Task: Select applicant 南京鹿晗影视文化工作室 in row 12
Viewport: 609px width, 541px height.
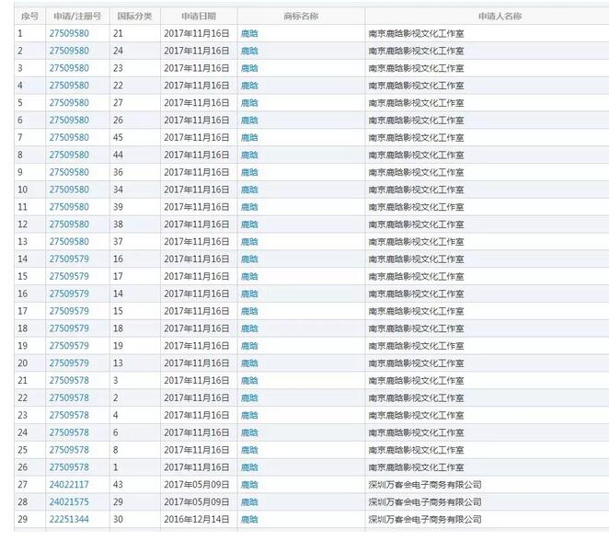Action: pyautogui.click(x=416, y=224)
